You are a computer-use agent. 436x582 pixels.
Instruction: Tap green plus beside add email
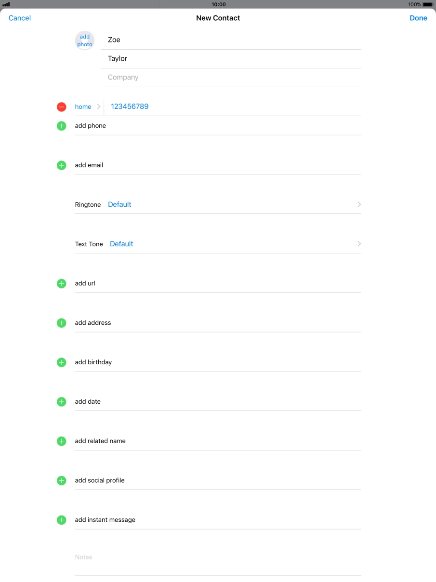(62, 165)
